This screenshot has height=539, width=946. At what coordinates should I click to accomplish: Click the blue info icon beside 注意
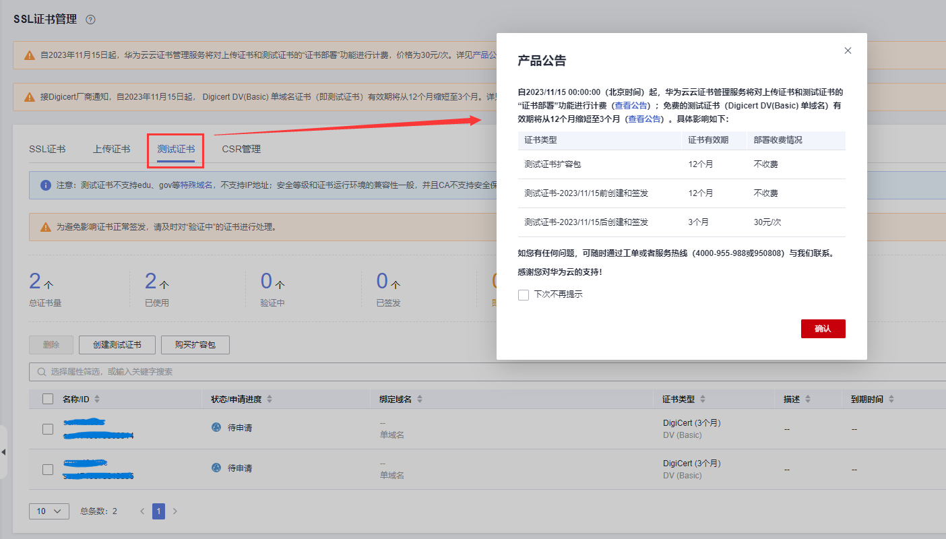(46, 185)
